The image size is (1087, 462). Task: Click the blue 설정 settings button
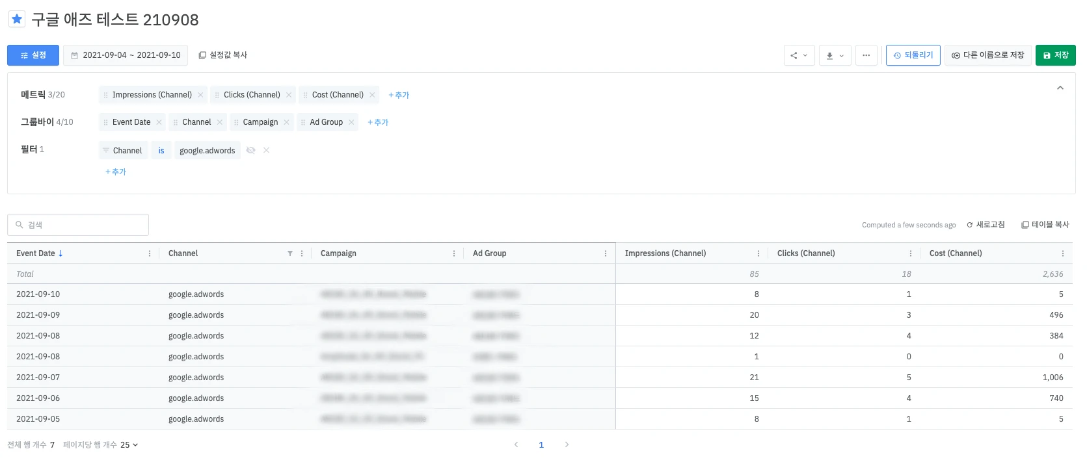33,55
